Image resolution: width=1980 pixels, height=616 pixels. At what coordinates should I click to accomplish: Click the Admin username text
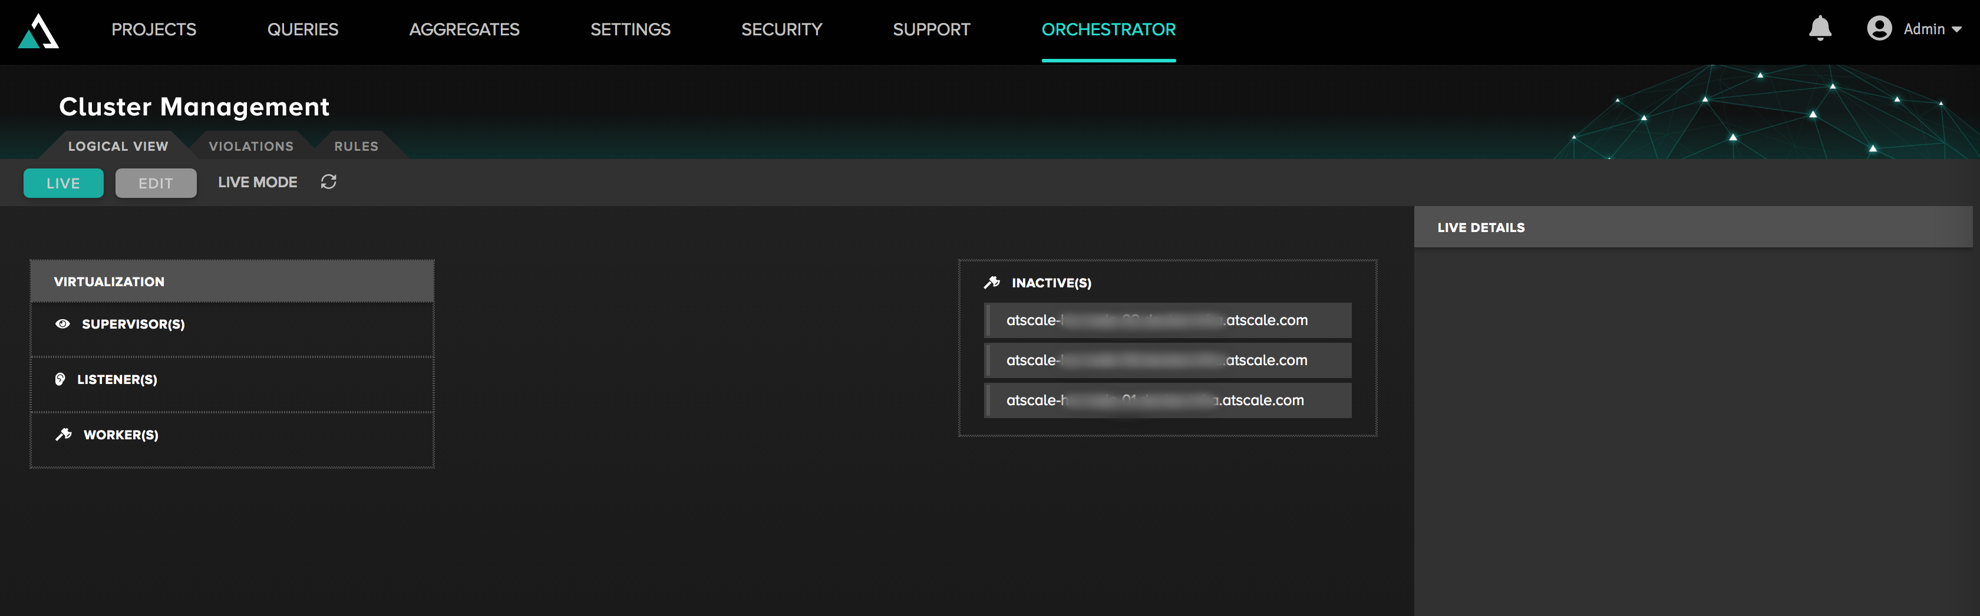[x=1924, y=29]
